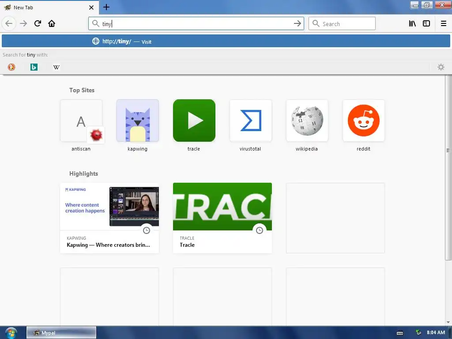The height and width of the screenshot is (339, 452).
Task: Click the Highlights section heading
Action: (x=83, y=173)
